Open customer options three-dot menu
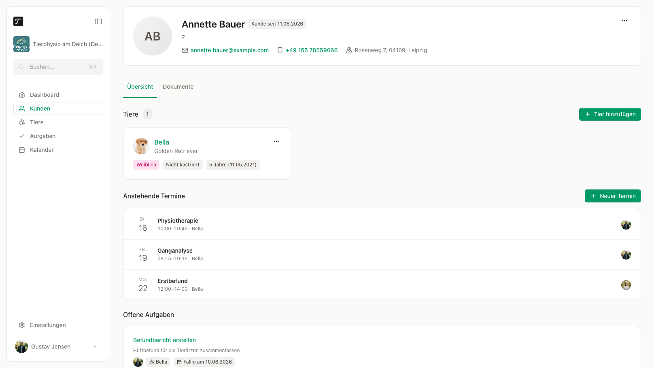 pos(624,21)
